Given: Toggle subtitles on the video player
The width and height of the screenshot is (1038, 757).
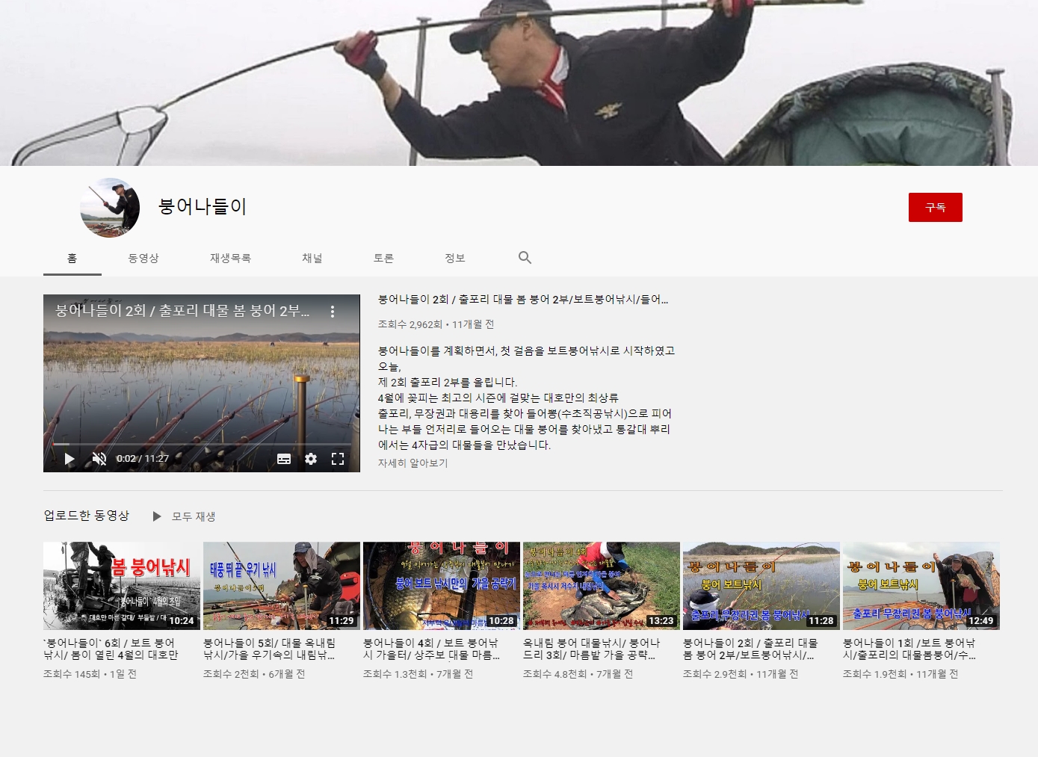Looking at the screenshot, I should click(x=284, y=459).
